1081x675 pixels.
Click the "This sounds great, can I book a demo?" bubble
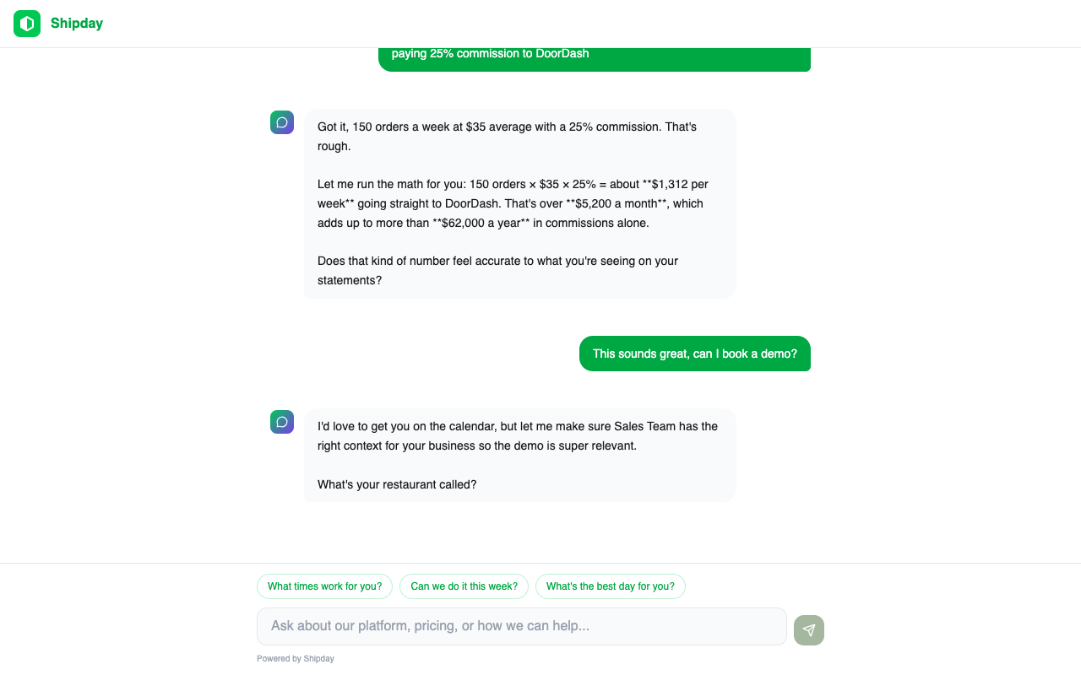tap(695, 354)
